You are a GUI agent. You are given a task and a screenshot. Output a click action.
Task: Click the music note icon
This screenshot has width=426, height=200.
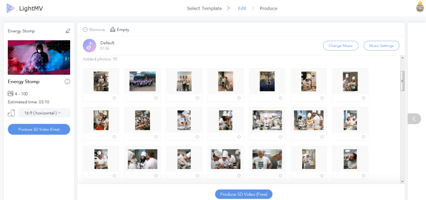click(x=89, y=46)
